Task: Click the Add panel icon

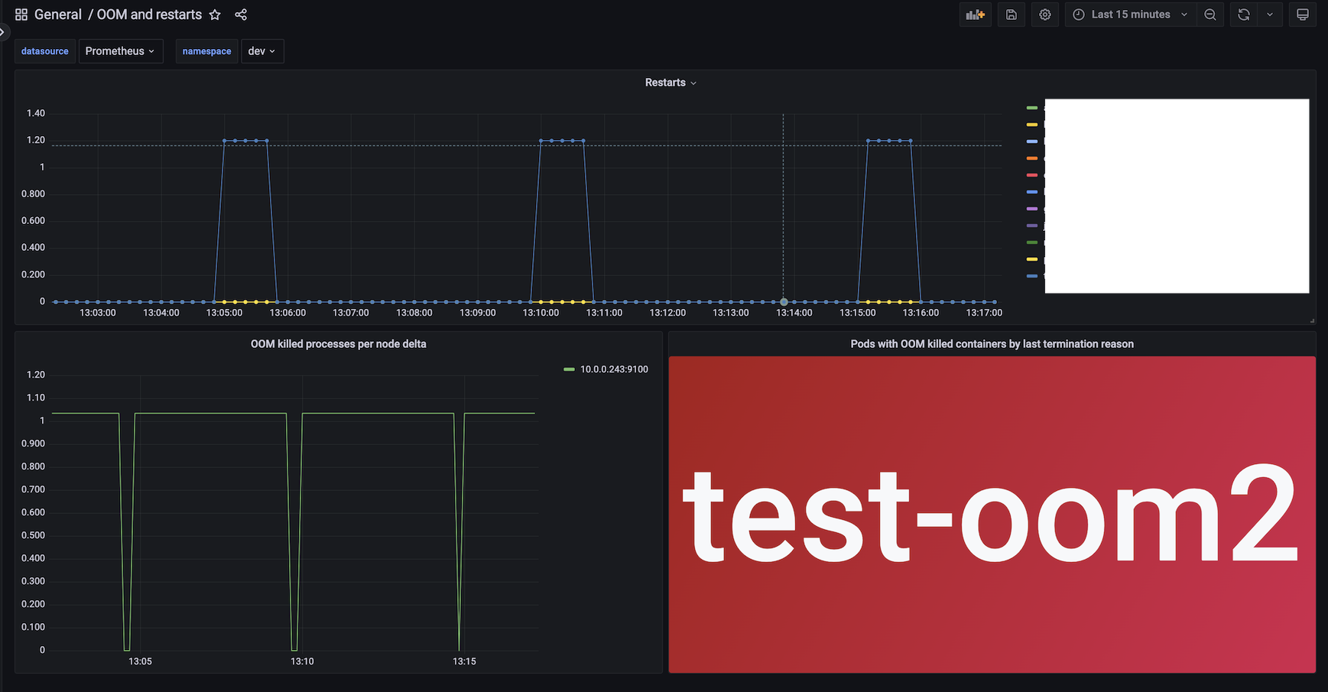Action: point(975,15)
